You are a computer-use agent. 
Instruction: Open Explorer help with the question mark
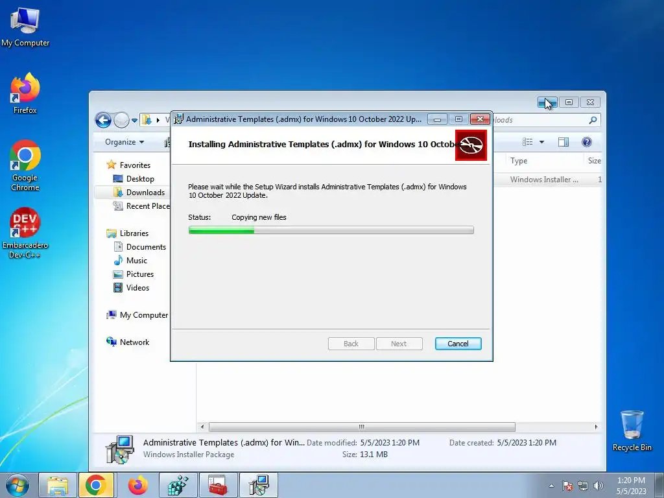[x=586, y=142]
